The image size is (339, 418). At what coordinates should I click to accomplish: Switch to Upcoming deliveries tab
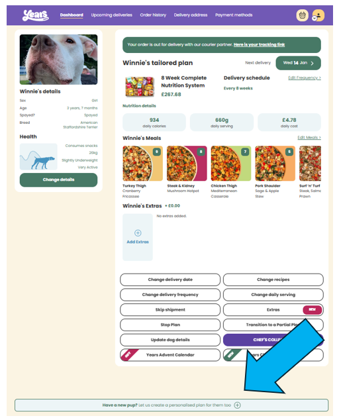click(x=111, y=15)
